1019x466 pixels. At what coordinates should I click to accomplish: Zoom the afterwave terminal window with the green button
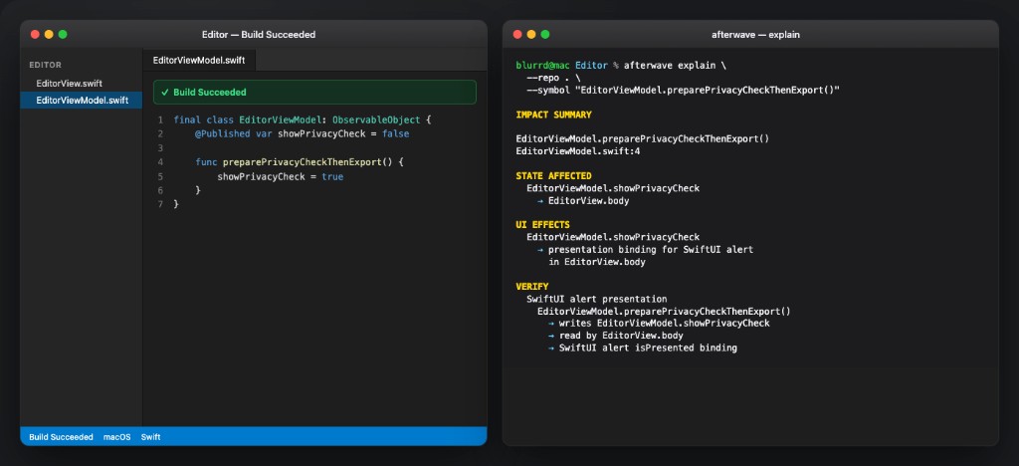544,35
